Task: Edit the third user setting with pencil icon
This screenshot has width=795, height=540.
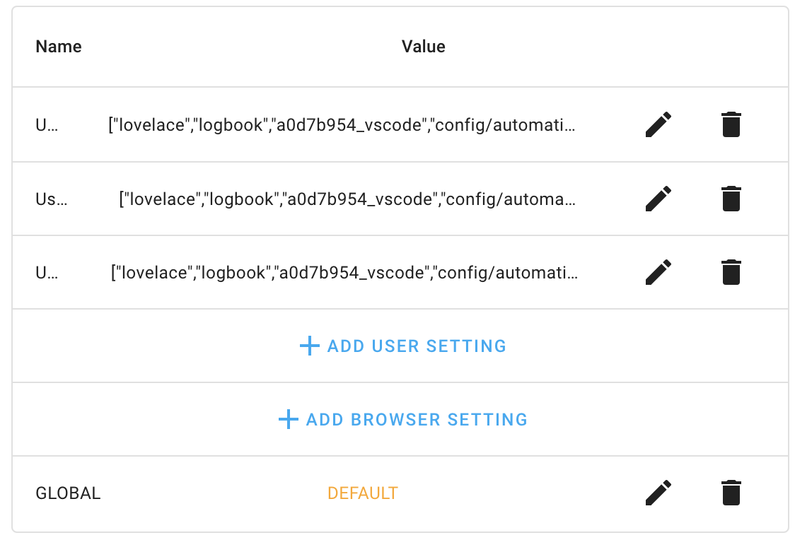Action: point(658,272)
